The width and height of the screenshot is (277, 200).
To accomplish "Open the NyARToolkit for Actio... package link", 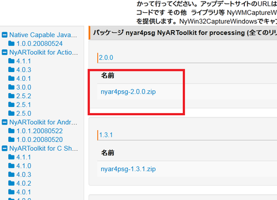I will click(x=44, y=52).
